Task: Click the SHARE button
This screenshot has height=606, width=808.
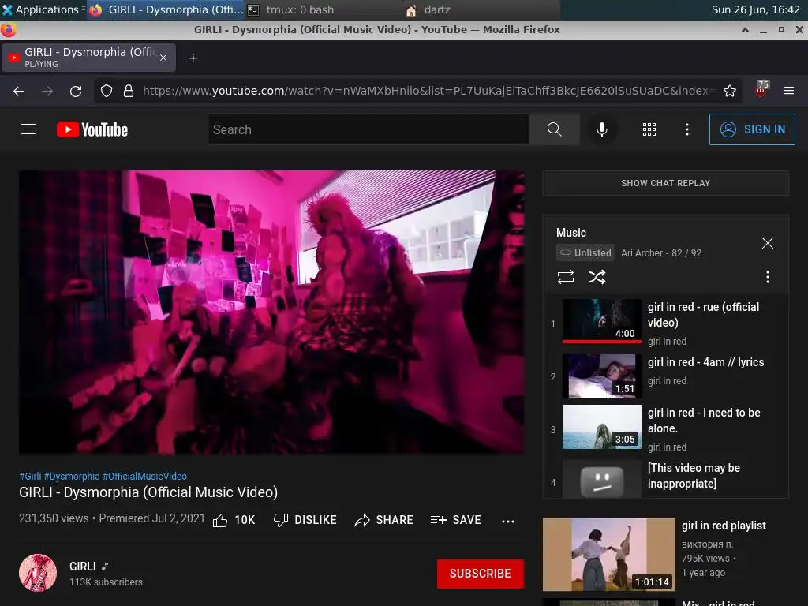Action: 384,520
